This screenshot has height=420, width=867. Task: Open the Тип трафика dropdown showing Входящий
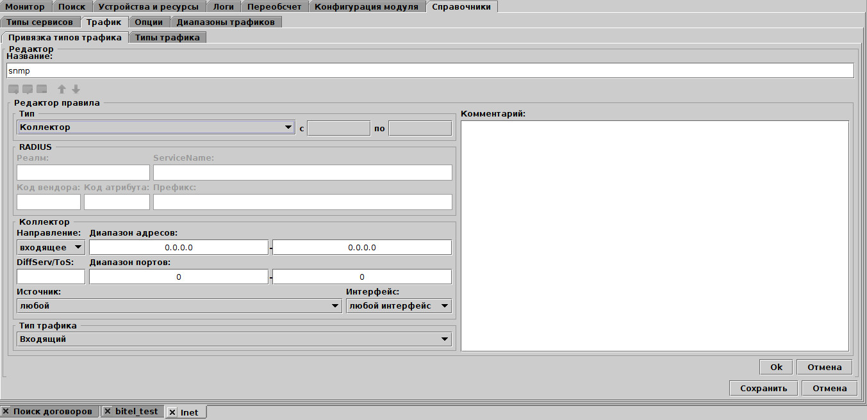pyautogui.click(x=234, y=339)
